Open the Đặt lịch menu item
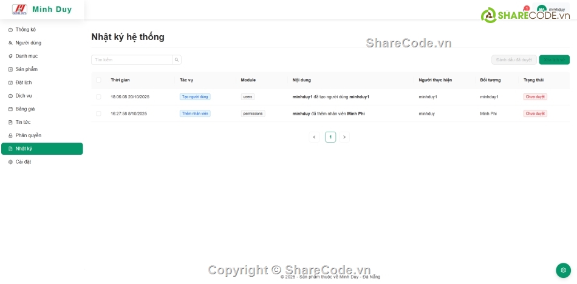Screen dimensions: 577x284 pyautogui.click(x=42, y=83)
